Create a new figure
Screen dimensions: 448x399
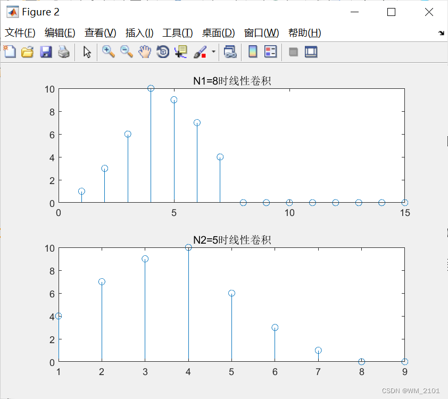click(9, 52)
